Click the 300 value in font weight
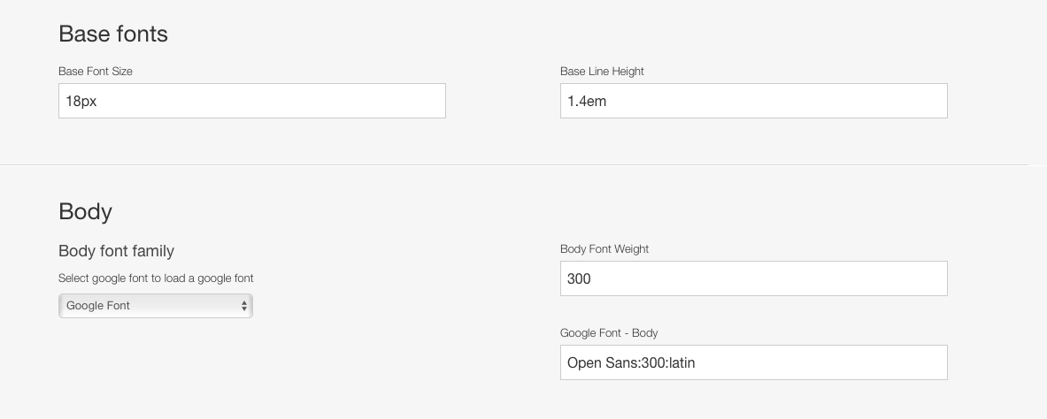Viewport: 1047px width, 419px height. coord(579,278)
